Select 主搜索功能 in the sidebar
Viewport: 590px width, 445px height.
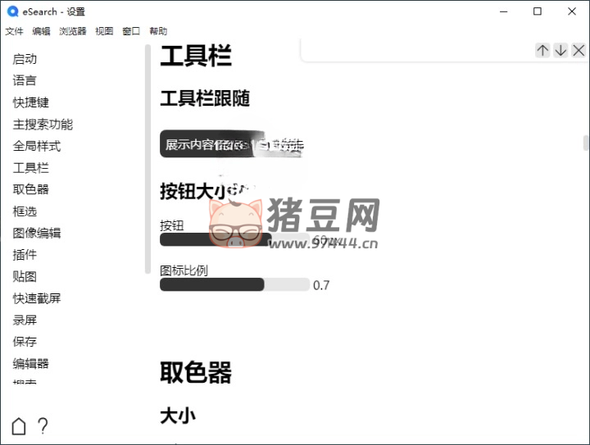(43, 125)
